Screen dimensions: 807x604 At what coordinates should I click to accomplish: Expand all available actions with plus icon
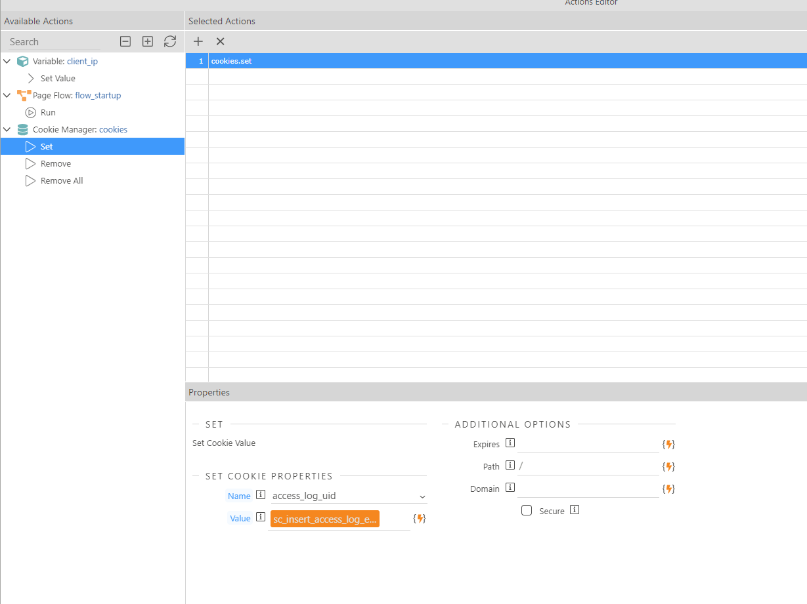tap(148, 41)
